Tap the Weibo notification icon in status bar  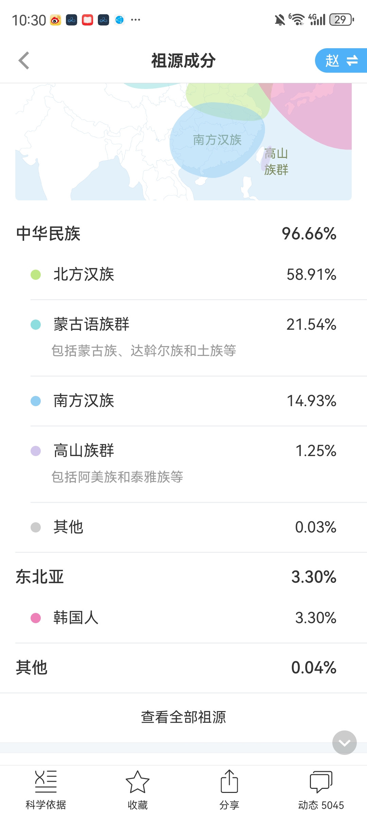point(55,20)
